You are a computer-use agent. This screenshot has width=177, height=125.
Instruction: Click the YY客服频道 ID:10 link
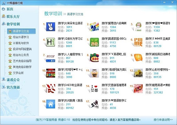(53, 120)
